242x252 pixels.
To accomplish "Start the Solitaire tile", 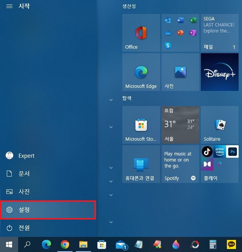I will [220, 125].
